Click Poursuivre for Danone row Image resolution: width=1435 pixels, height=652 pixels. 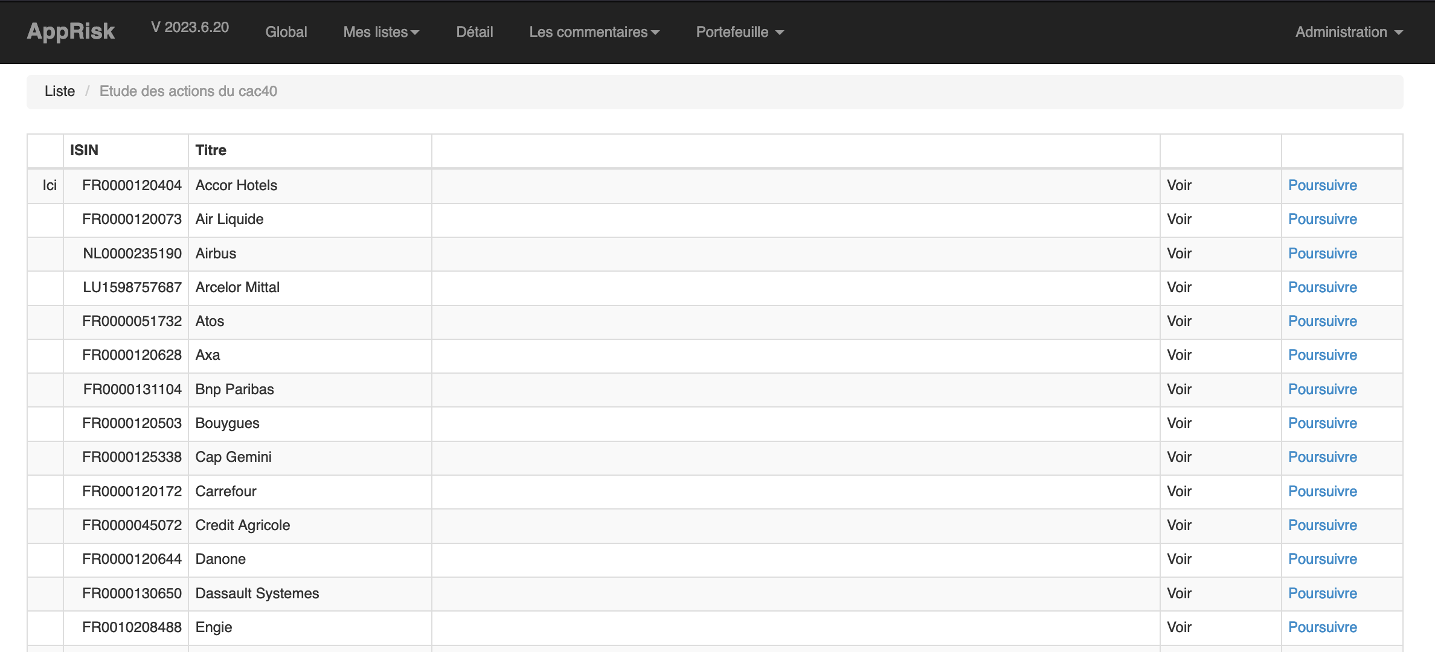tap(1322, 559)
